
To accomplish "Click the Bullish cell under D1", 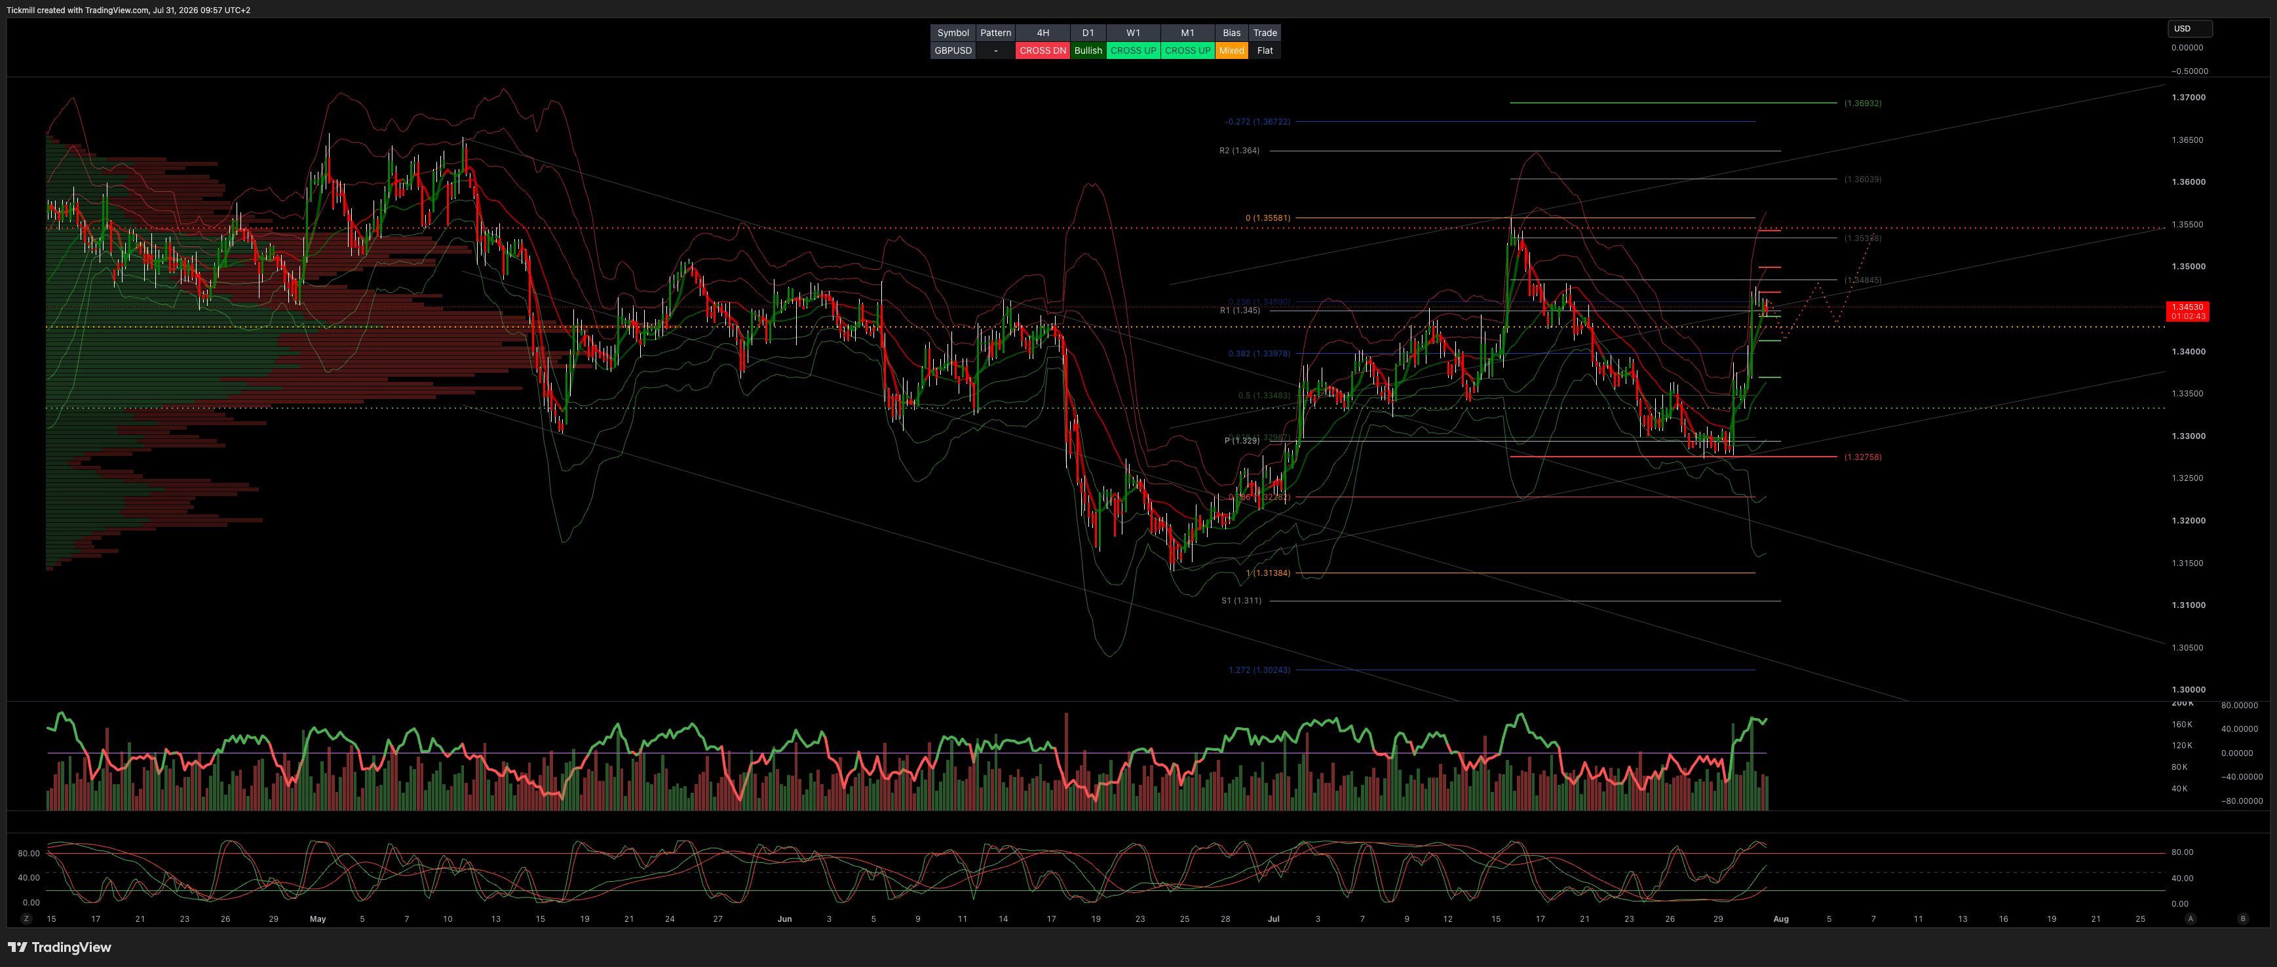I will click(1088, 50).
